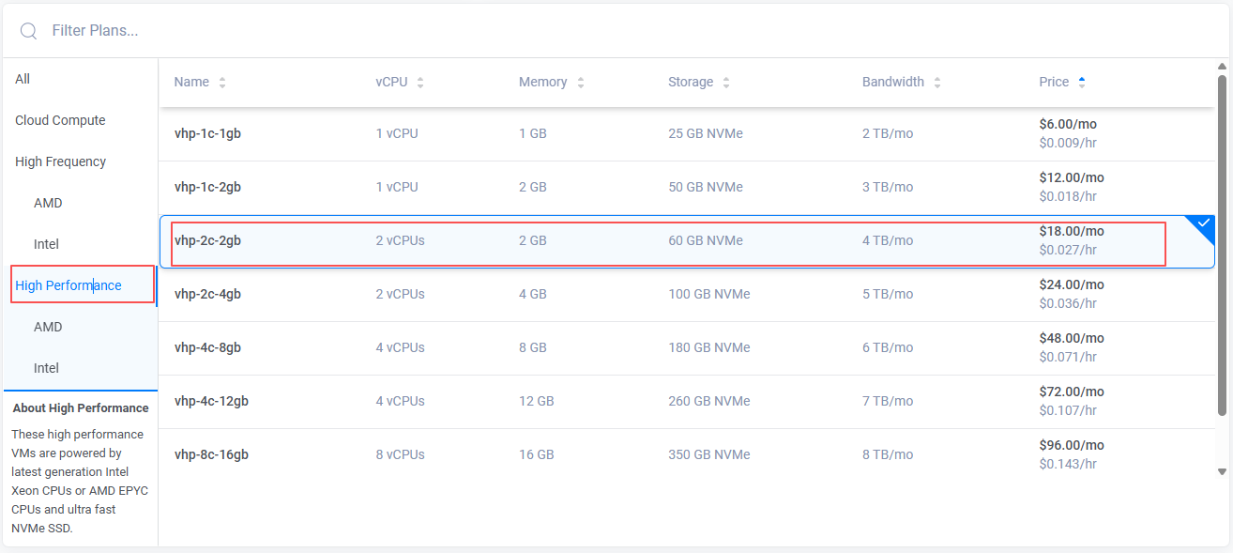The width and height of the screenshot is (1233, 553).
Task: Sort by Memory column arrows
Action: pos(581,83)
